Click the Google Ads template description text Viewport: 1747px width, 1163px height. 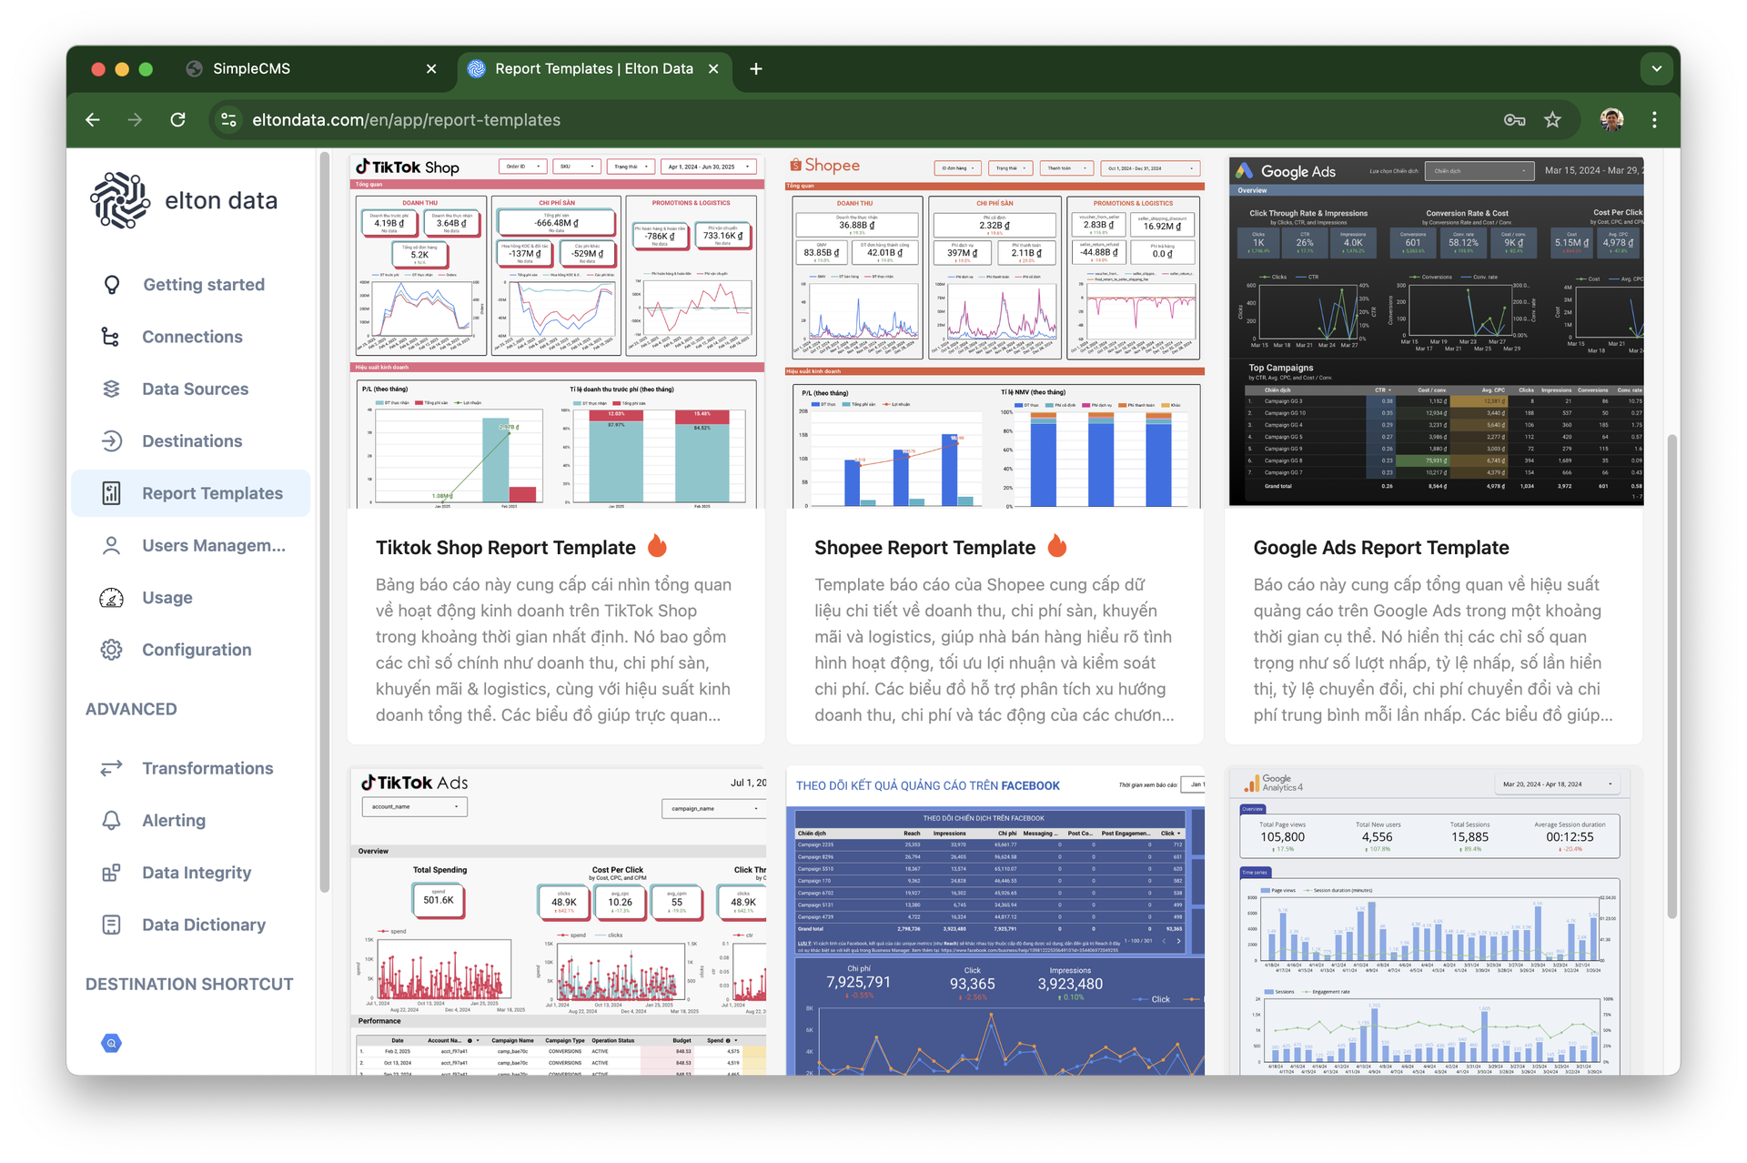(x=1433, y=650)
